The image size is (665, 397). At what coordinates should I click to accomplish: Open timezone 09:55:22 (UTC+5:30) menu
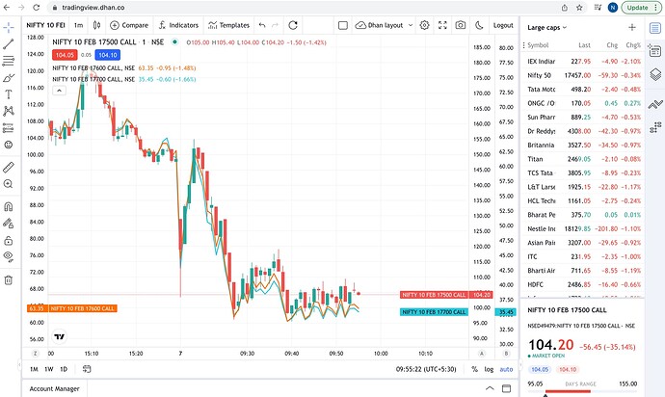click(x=426, y=369)
